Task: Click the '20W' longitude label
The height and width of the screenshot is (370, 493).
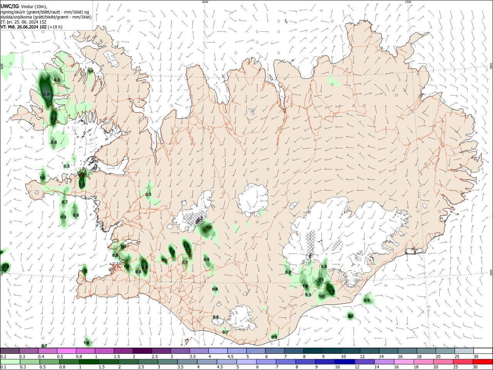Action: coord(205,2)
